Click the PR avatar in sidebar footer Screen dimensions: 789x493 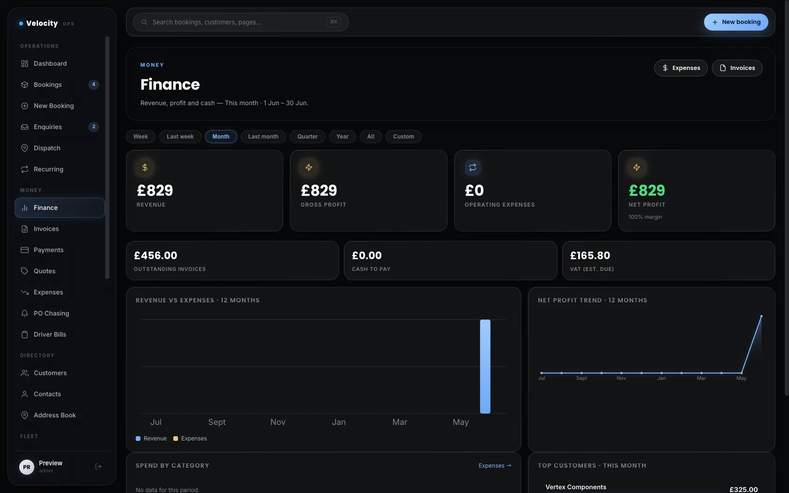27,467
